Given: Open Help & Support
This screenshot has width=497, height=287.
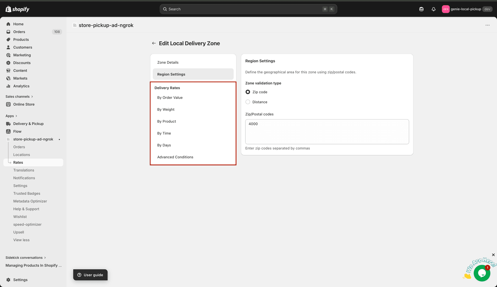Looking at the screenshot, I should [26, 209].
